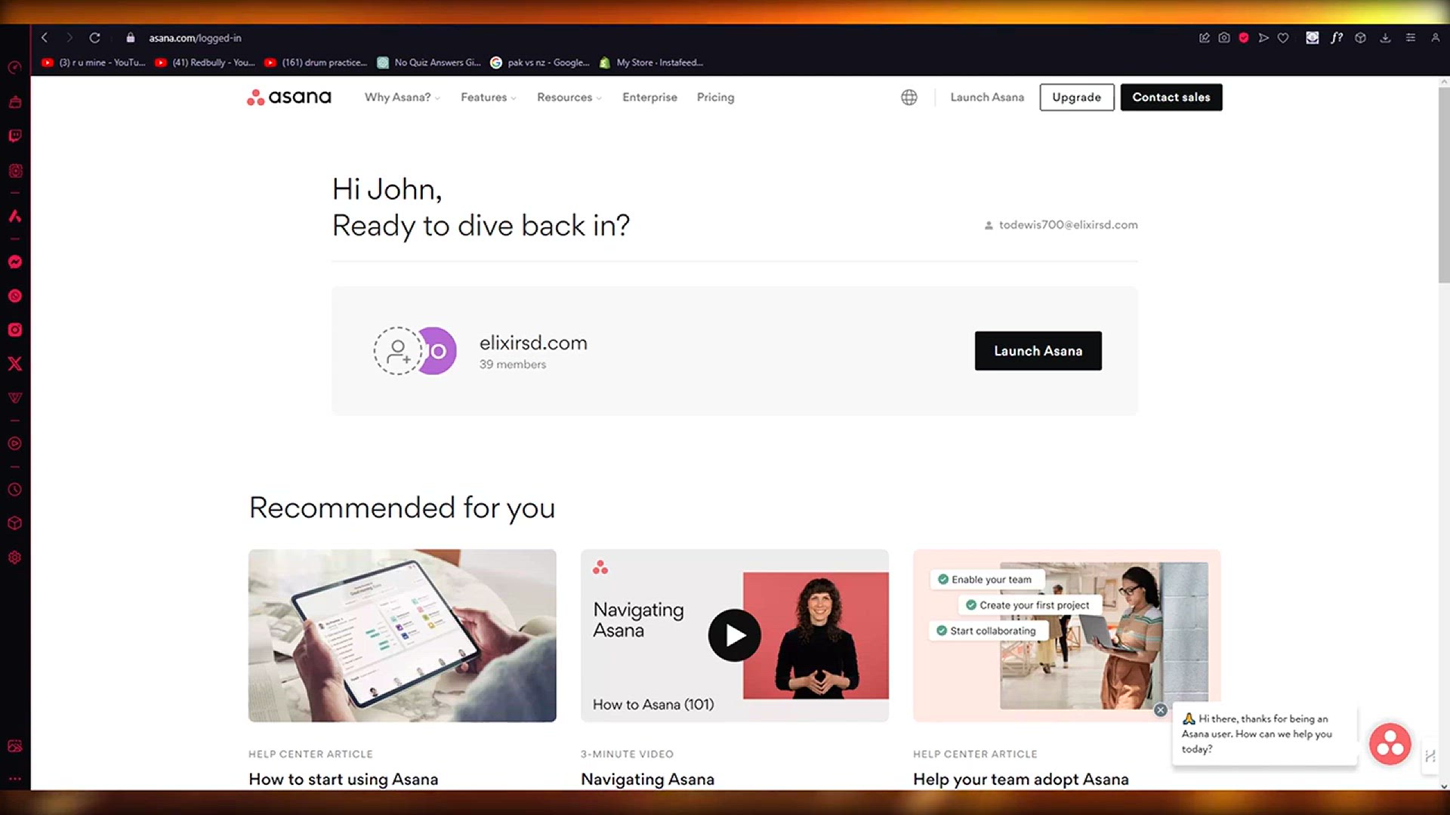The height and width of the screenshot is (815, 1450).
Task: Open X (Twitter) in browser sidebar
Action: [x=15, y=364]
